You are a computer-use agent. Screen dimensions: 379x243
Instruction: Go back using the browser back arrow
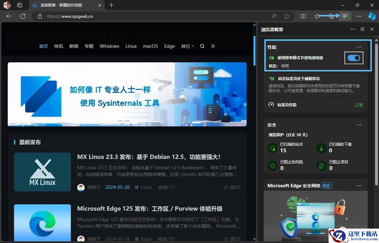tap(9, 16)
